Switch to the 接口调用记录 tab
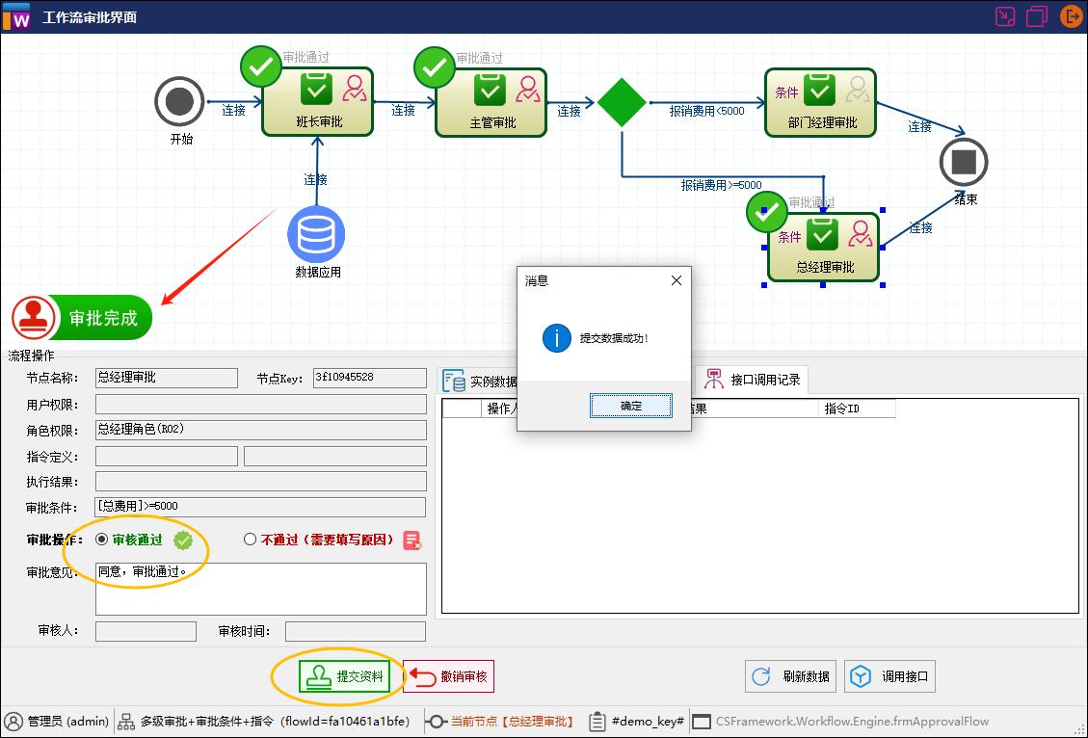This screenshot has width=1088, height=738. coord(761,380)
